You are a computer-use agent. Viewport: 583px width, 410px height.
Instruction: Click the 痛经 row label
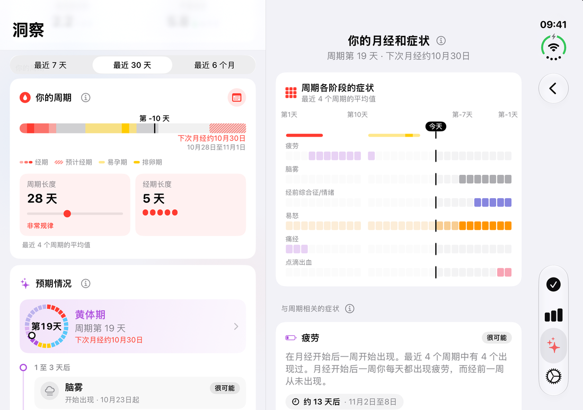pyautogui.click(x=292, y=239)
